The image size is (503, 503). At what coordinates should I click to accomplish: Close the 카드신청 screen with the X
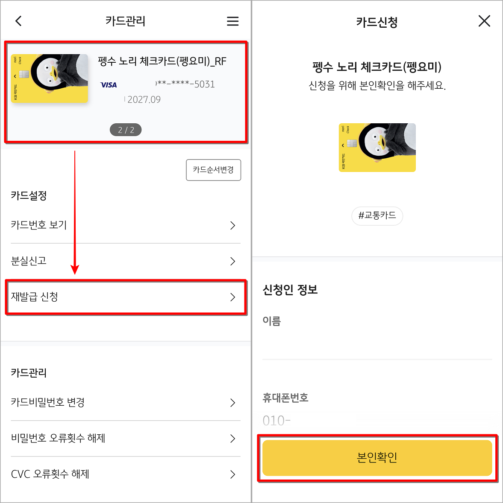[x=484, y=20]
